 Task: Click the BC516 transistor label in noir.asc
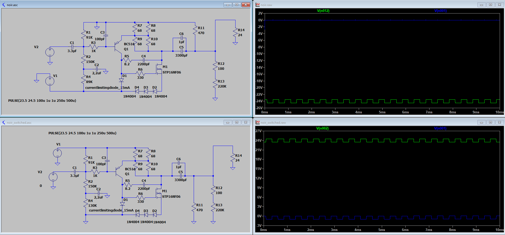tap(129, 44)
